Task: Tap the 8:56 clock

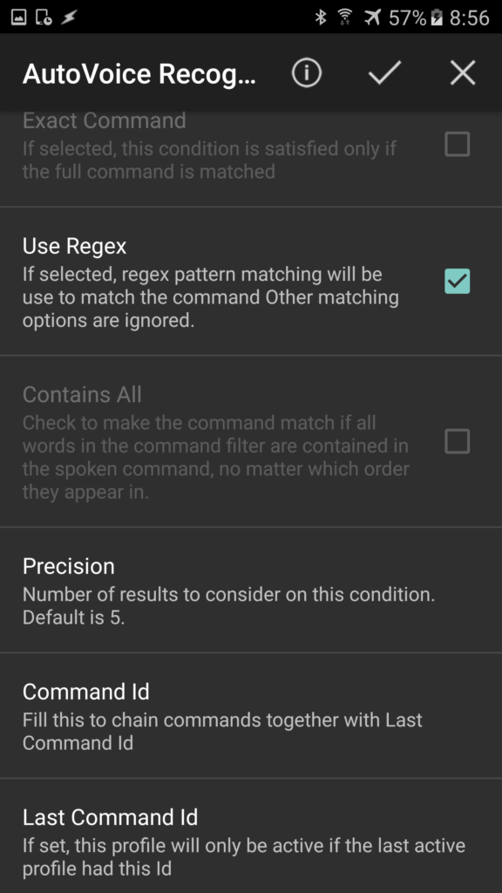Action: (470, 17)
